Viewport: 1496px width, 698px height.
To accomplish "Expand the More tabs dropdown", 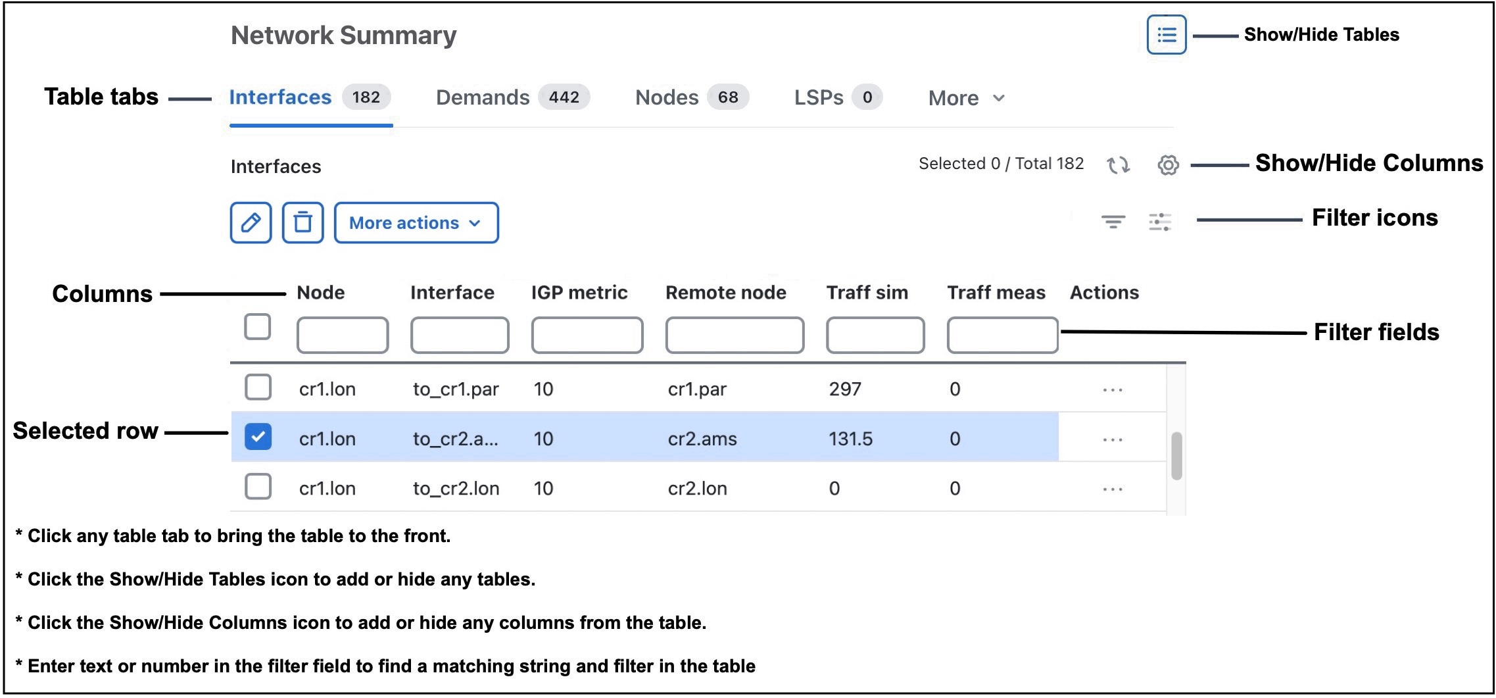I will [x=967, y=99].
